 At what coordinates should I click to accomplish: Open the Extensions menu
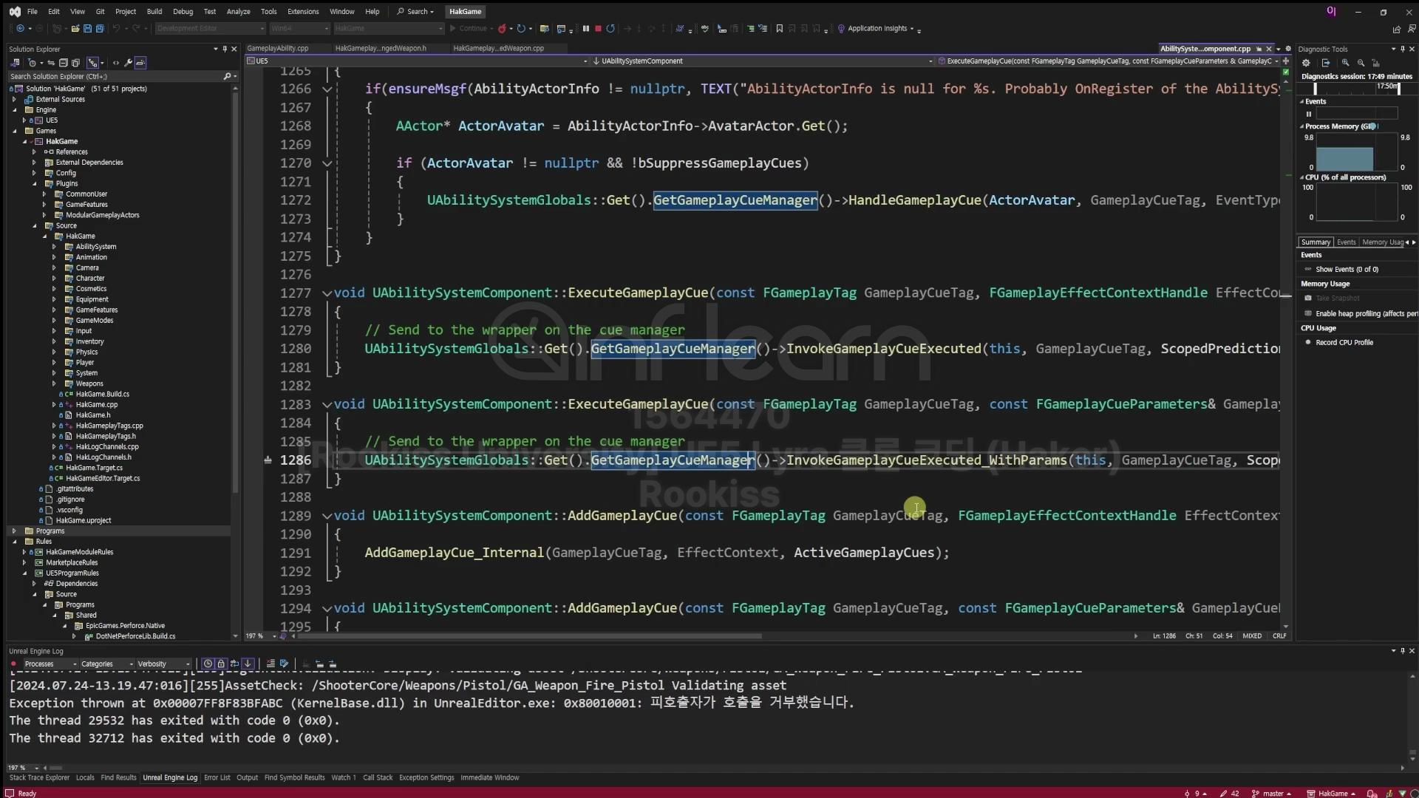tap(303, 12)
